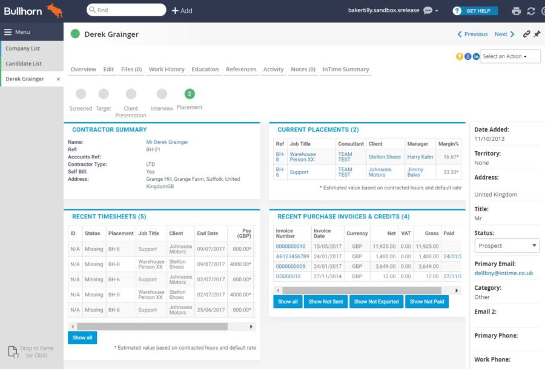
Task: Switch to the Work History tab
Action: pyautogui.click(x=167, y=70)
